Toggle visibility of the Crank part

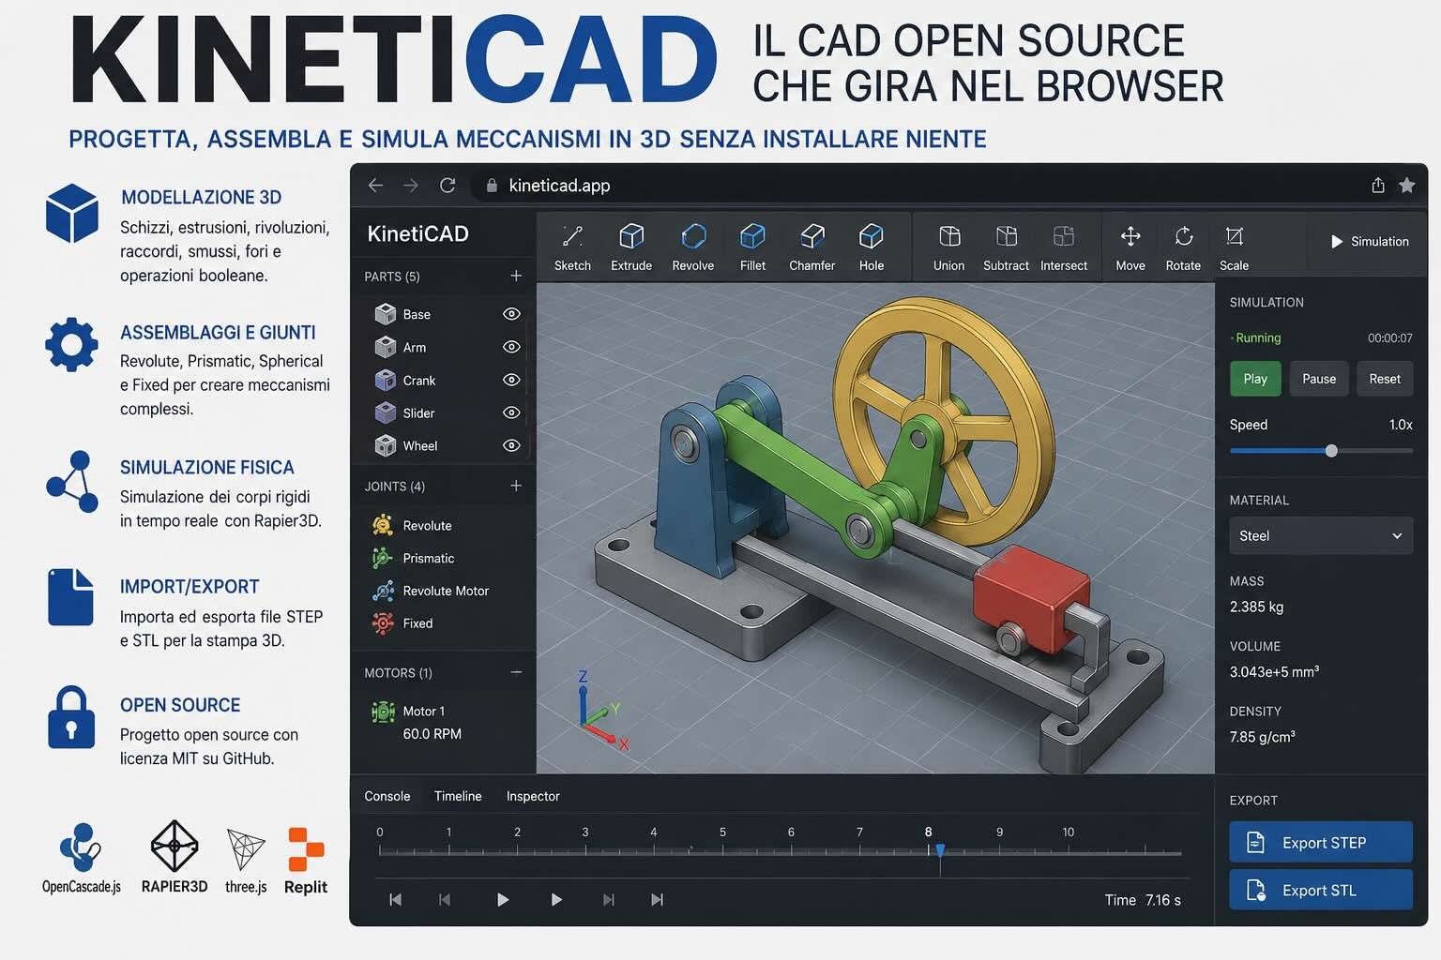coord(511,380)
